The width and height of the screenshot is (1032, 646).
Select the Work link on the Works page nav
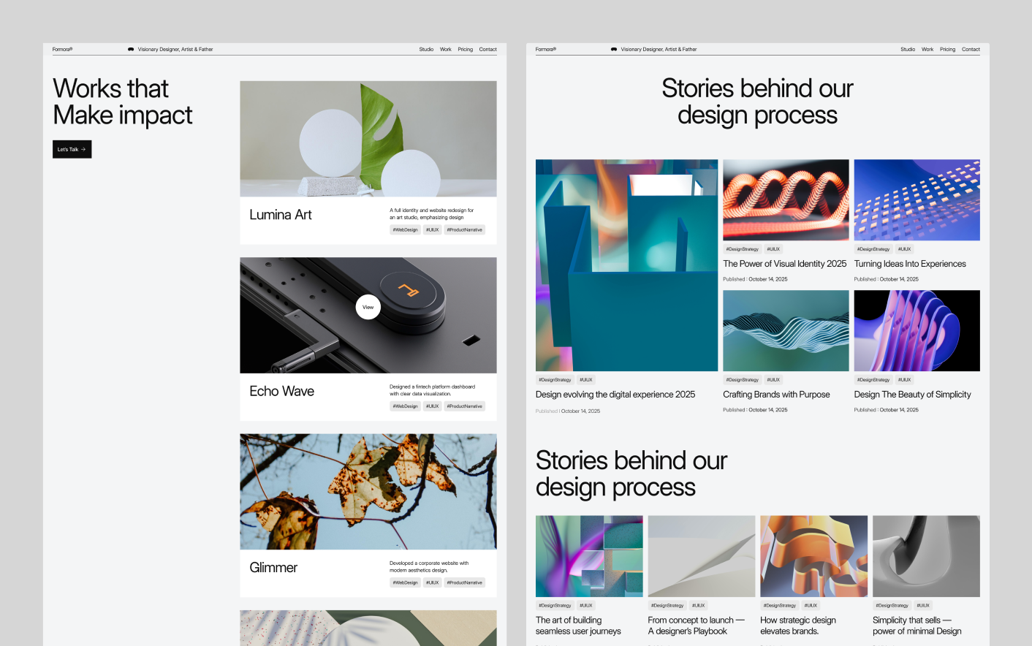[445, 50]
